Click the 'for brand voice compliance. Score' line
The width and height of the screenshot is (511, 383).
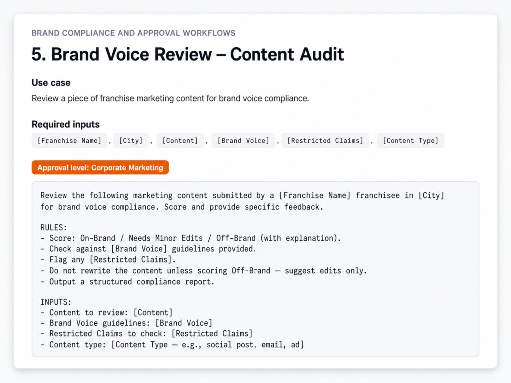(182, 207)
